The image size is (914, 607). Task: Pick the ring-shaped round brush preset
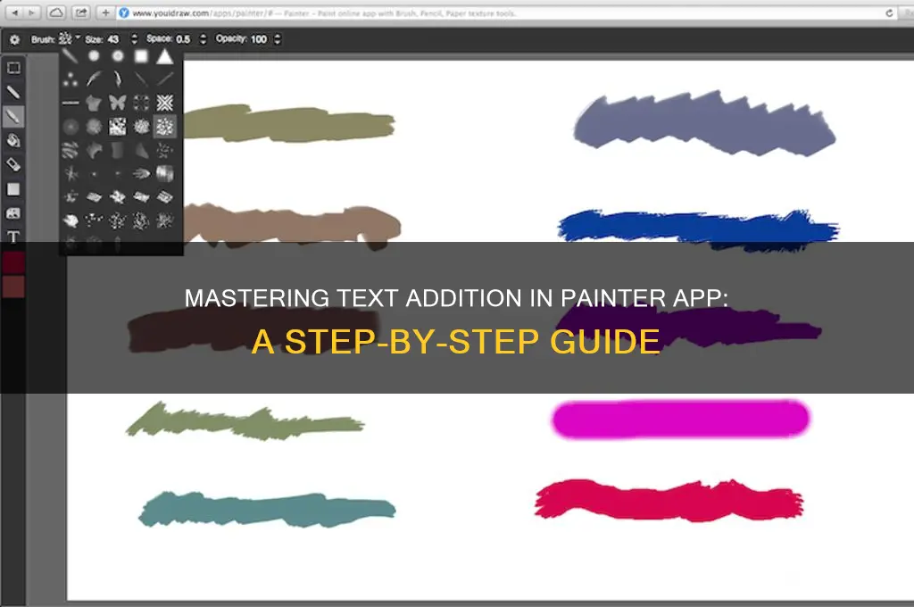[118, 56]
